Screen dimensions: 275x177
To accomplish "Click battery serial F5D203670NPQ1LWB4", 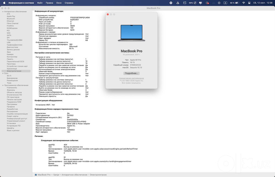I will [80, 18].
